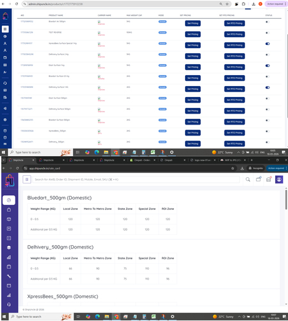Image resolution: width=288 pixels, height=321 pixels.
Task: Click the wallet icon with badge in rate card header
Action: pyautogui.click(x=259, y=179)
